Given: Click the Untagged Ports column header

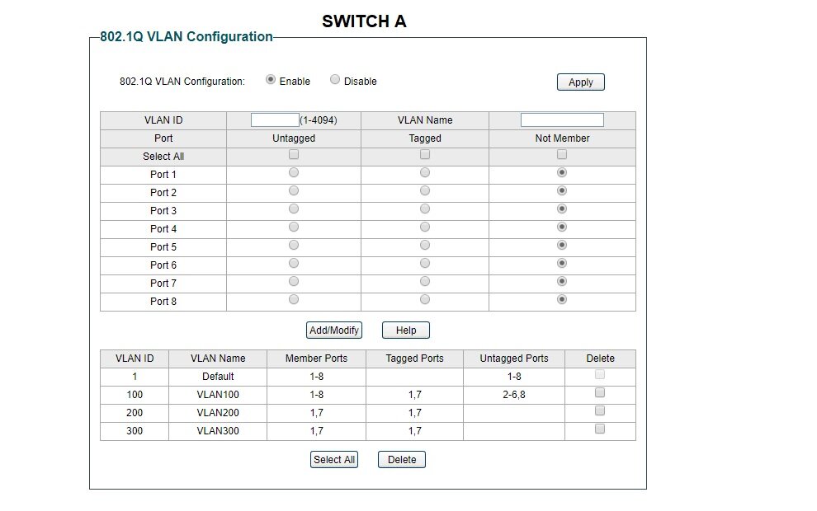Looking at the screenshot, I should [514, 359].
